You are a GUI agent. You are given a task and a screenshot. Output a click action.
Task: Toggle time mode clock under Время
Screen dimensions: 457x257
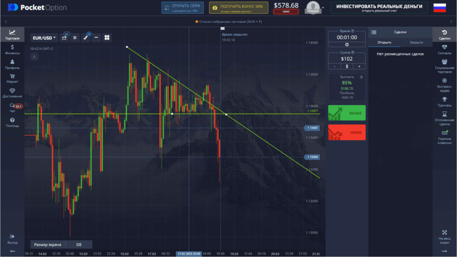[x=347, y=44]
